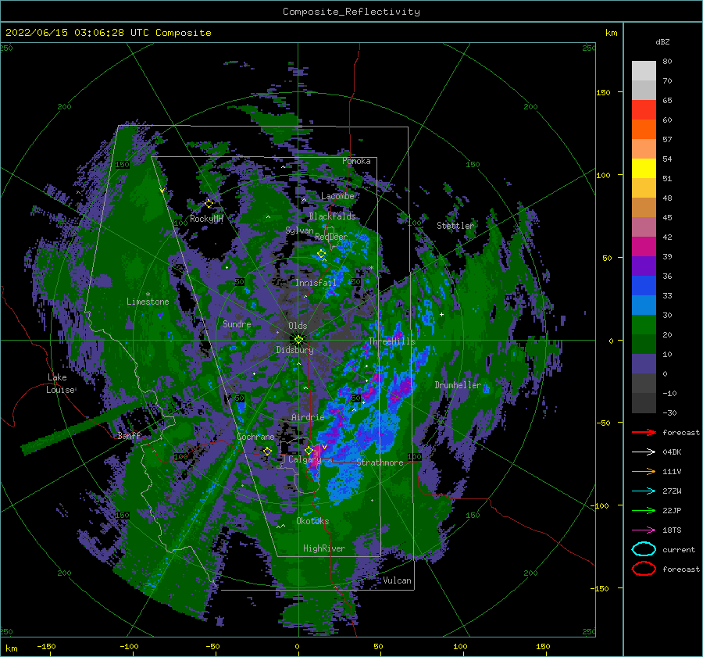The height and width of the screenshot is (657, 703).
Task: Click the Composite_Reflectivity title
Action: click(x=351, y=12)
